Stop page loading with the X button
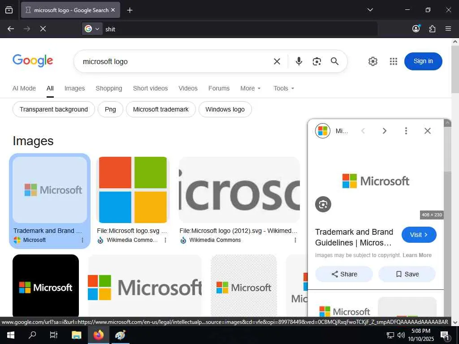459x344 pixels. click(x=43, y=29)
